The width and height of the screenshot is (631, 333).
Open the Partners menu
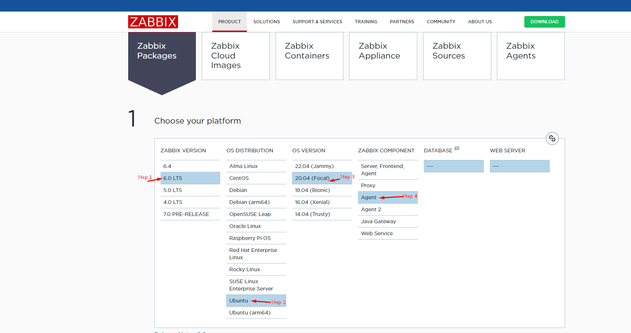click(402, 22)
